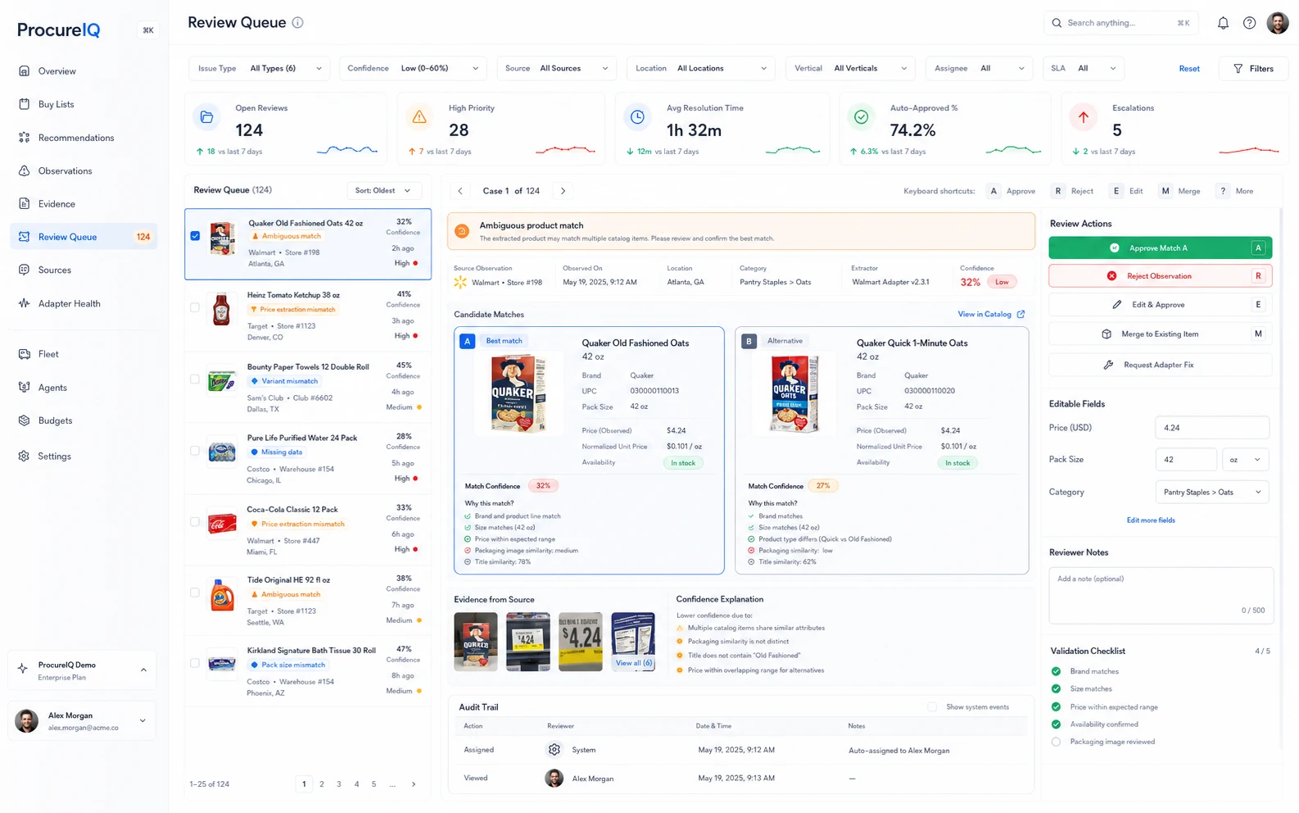Screen dimensions: 1299x813
Task: Click the Ambiguous product match alert icon
Action: point(462,231)
